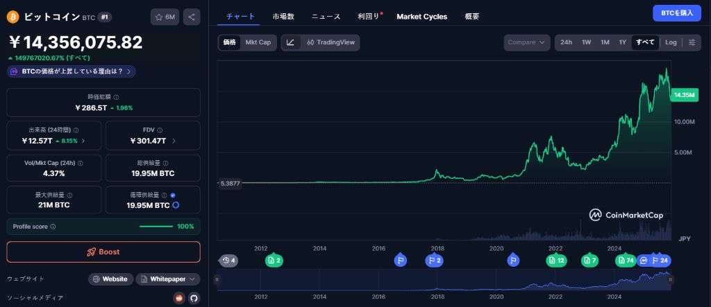Click the #1 rank badge

click(x=105, y=17)
